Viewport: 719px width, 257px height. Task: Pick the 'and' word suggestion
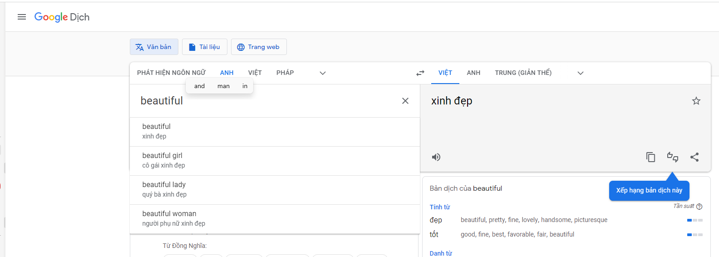pyautogui.click(x=200, y=86)
